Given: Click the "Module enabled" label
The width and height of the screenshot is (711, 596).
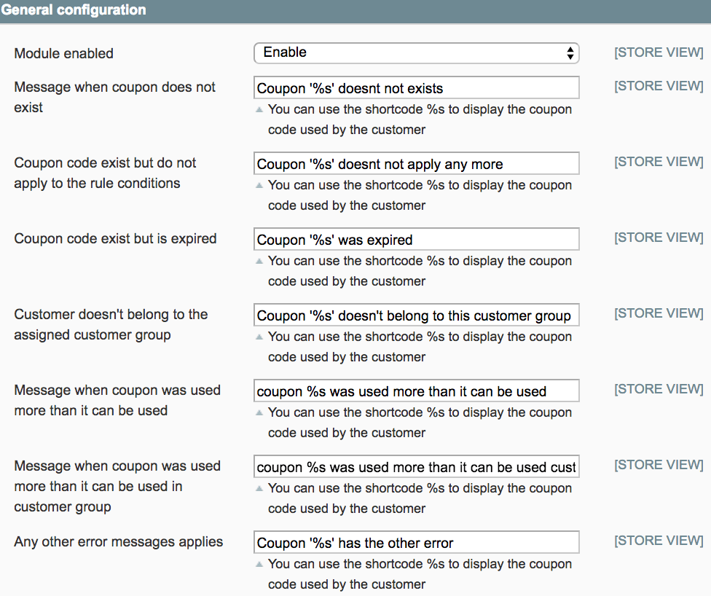Looking at the screenshot, I should 64,53.
